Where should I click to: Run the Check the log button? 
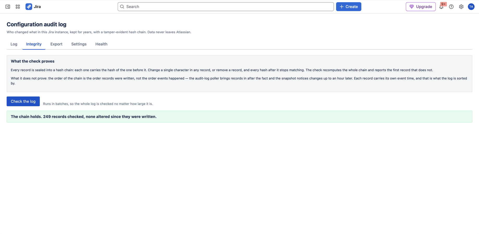(x=23, y=101)
